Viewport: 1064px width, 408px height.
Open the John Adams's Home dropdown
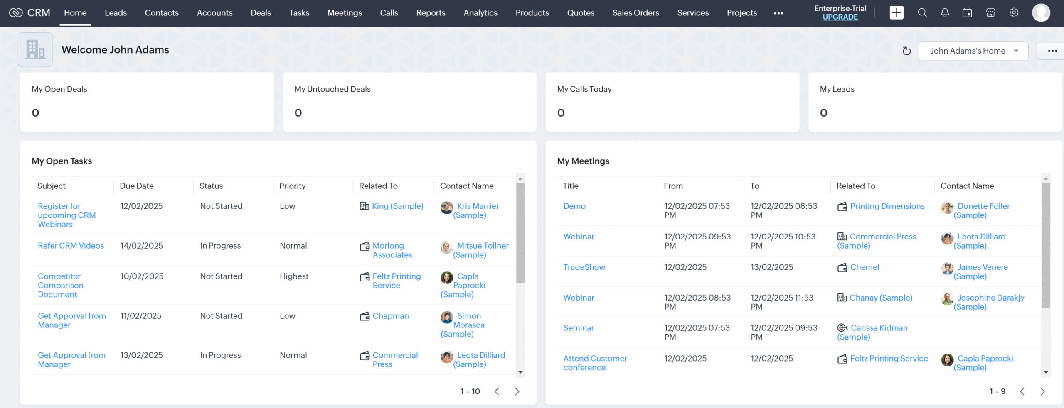tap(973, 51)
